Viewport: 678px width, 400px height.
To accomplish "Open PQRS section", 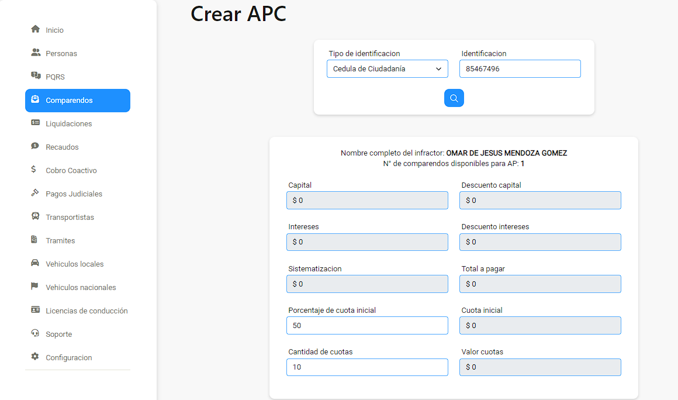I will pos(78,77).
